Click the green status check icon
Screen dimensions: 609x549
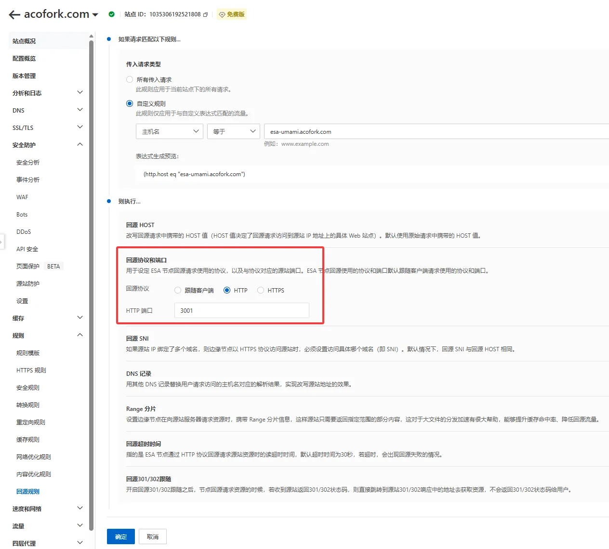(112, 14)
